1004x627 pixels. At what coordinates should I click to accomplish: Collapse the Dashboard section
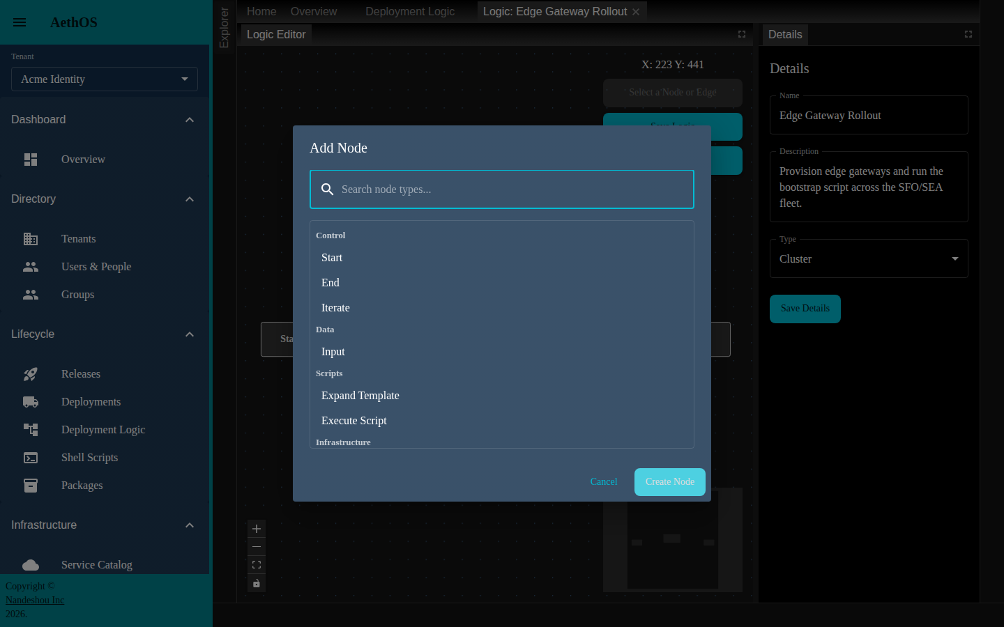click(x=190, y=120)
